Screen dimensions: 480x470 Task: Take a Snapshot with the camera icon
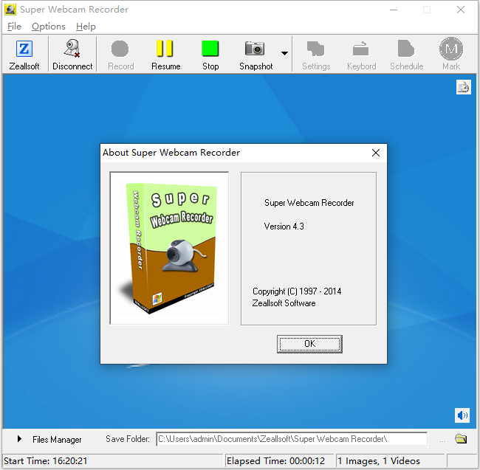coord(256,55)
